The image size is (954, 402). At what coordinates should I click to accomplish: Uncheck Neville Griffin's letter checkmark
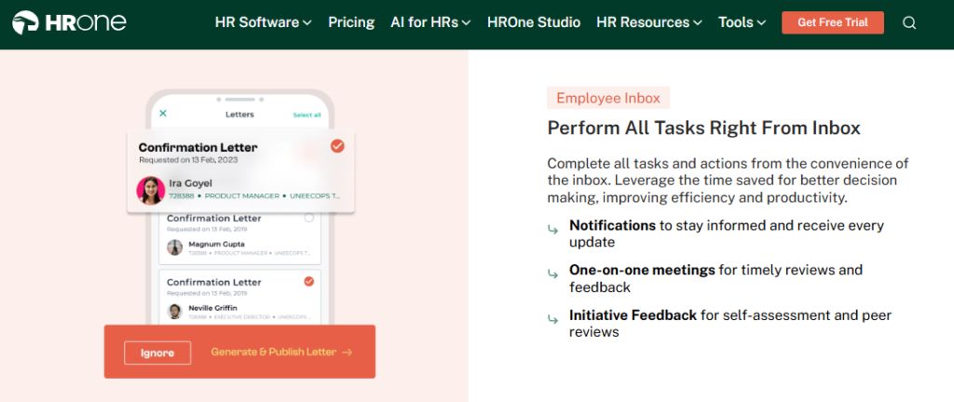[309, 281]
